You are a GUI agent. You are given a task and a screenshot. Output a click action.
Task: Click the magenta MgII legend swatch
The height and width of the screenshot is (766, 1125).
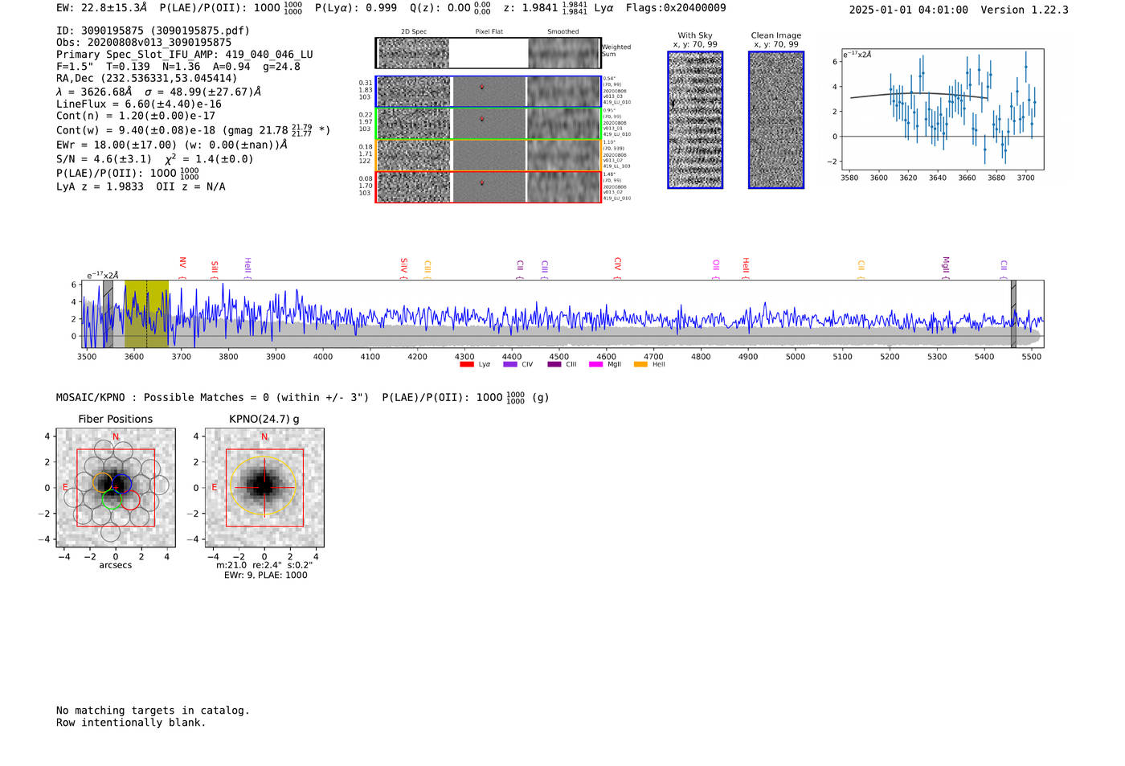[595, 364]
